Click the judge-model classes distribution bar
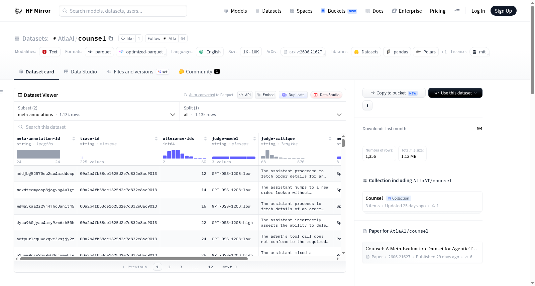535x286 pixels. pyautogui.click(x=234, y=158)
